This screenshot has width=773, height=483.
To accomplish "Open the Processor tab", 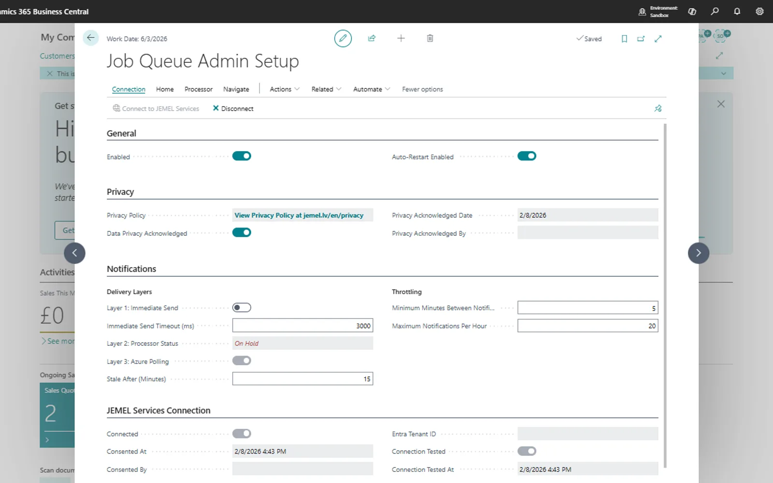I will (x=199, y=89).
